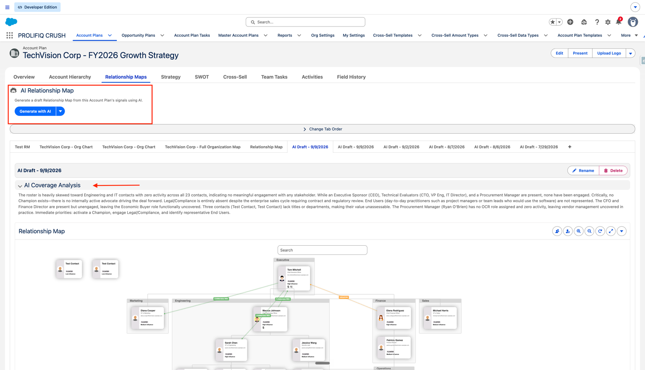Favorite this page with the star icon
Screen dimensions: 645x370
[x=552, y=22]
